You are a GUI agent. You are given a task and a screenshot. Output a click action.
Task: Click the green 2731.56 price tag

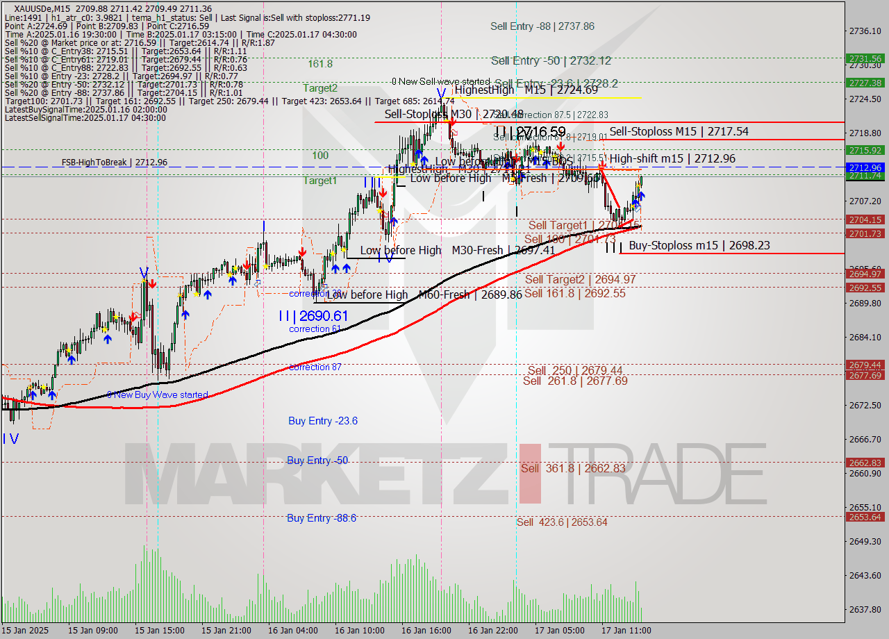pyautogui.click(x=865, y=59)
